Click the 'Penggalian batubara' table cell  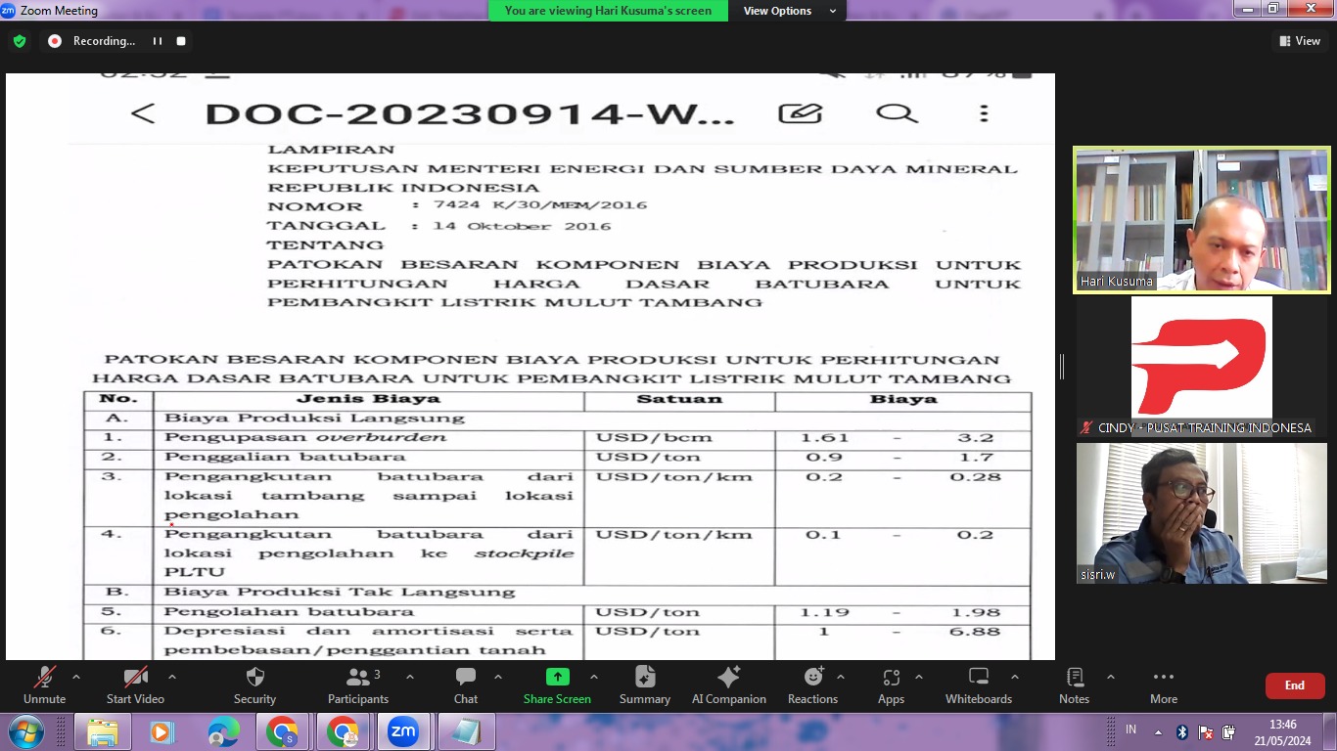[x=368, y=457]
